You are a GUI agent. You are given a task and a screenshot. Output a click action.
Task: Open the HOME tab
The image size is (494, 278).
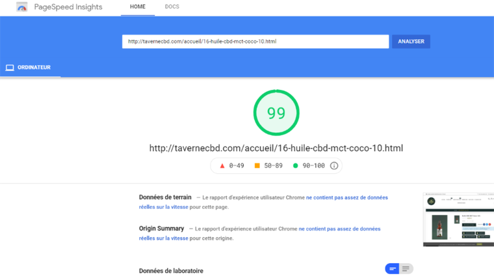pos(138,7)
